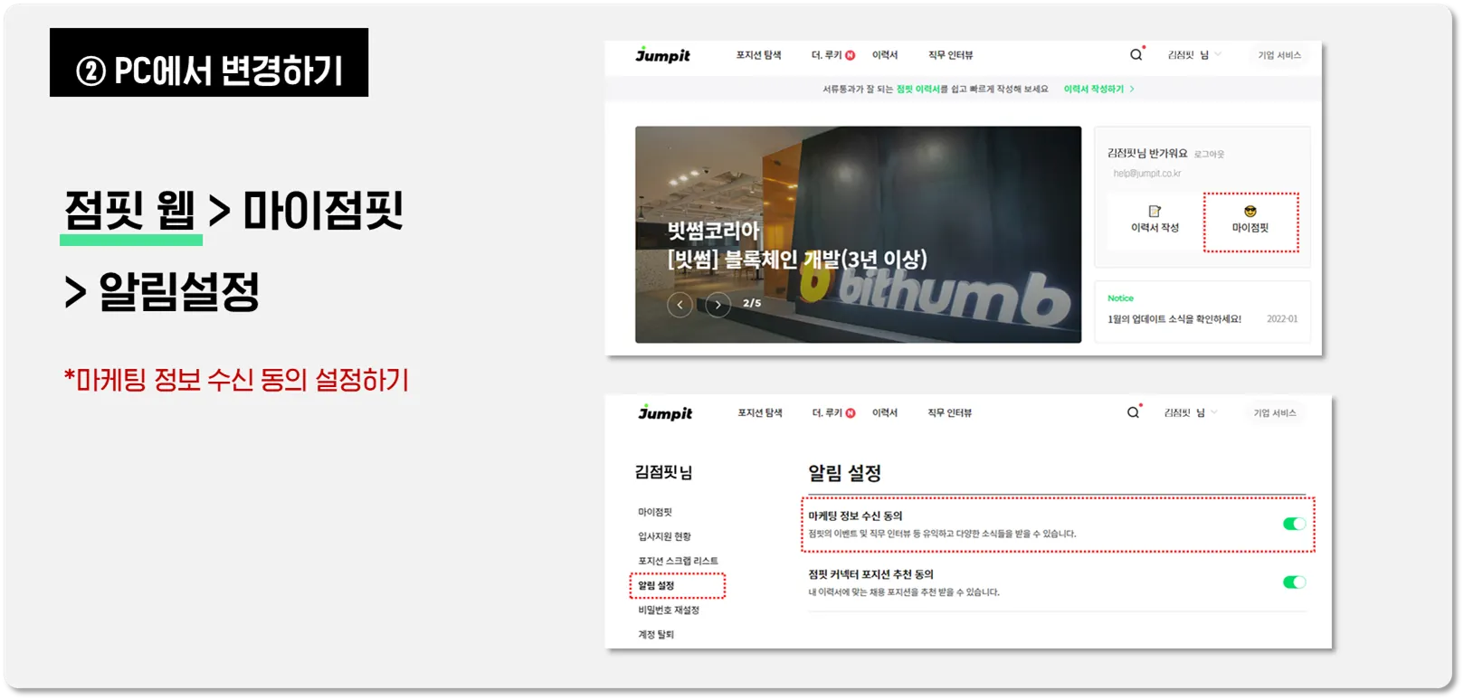1464x700 pixels.
Task: Click the help@jumpit.co.kr email text
Action: pos(1146,174)
